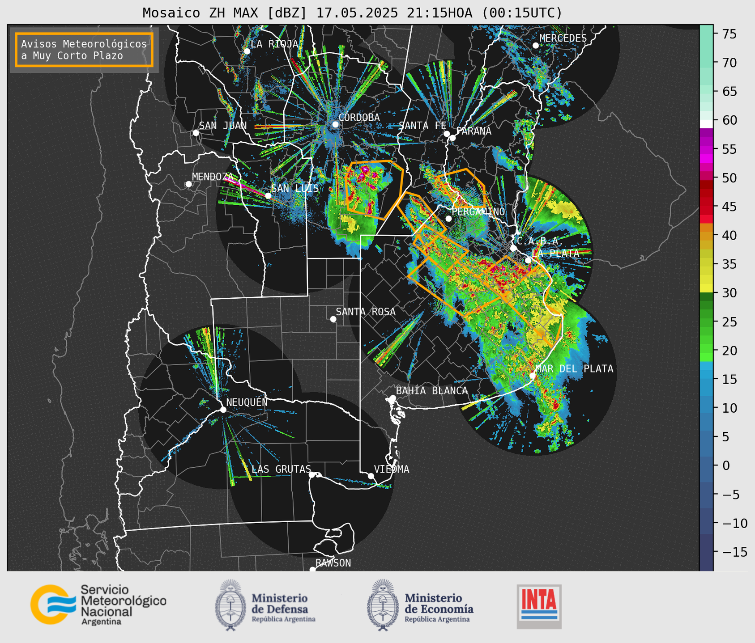Click the BAHÍA BLANCA marker dot
755x643 pixels.
point(392,398)
